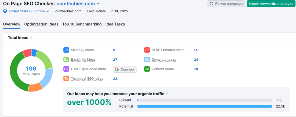
Task: Switch to the Optimization Ideas tab
Action: click(41, 24)
